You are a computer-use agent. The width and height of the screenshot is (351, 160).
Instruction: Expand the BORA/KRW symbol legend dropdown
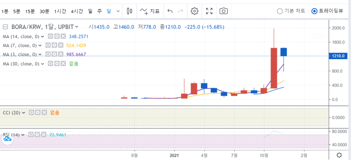[77, 27]
